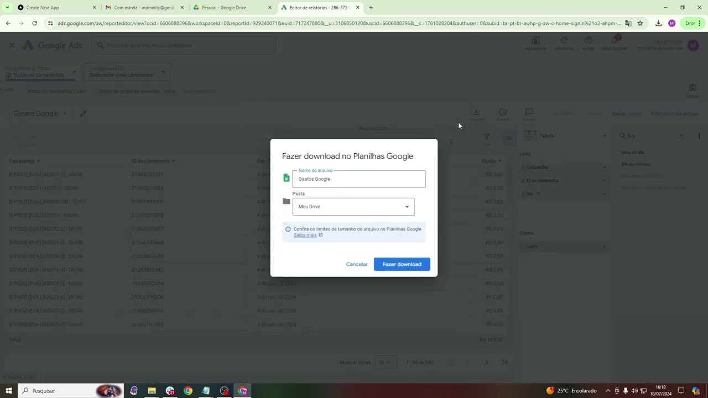Image resolution: width=708 pixels, height=398 pixels.
Task: Reload the current page
Action: (x=34, y=23)
